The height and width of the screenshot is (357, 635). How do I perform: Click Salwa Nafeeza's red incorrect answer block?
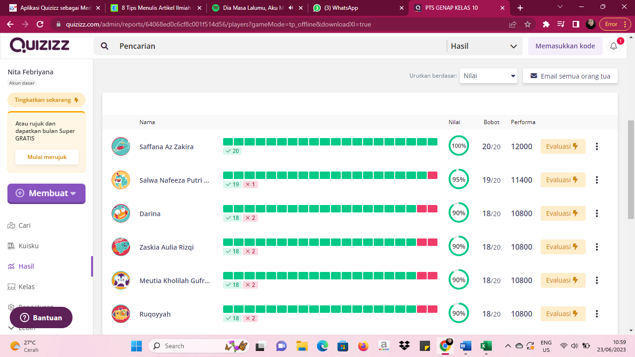tap(432, 175)
